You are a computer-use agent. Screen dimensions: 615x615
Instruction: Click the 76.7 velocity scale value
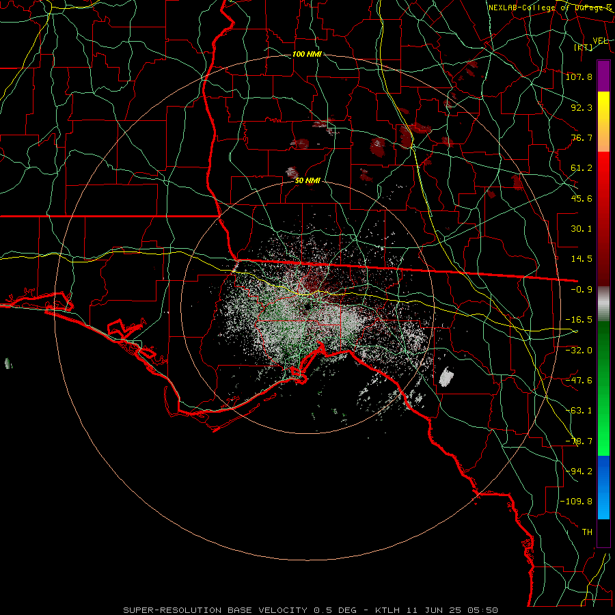(x=582, y=137)
